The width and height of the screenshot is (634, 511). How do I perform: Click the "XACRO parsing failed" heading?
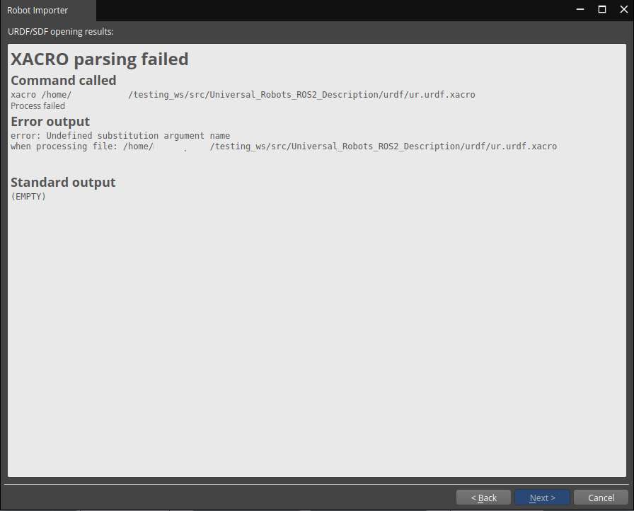click(100, 59)
